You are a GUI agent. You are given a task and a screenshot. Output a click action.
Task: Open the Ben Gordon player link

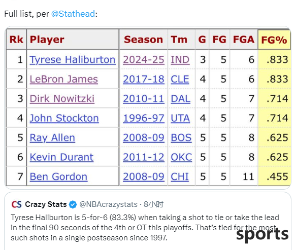coord(58,177)
